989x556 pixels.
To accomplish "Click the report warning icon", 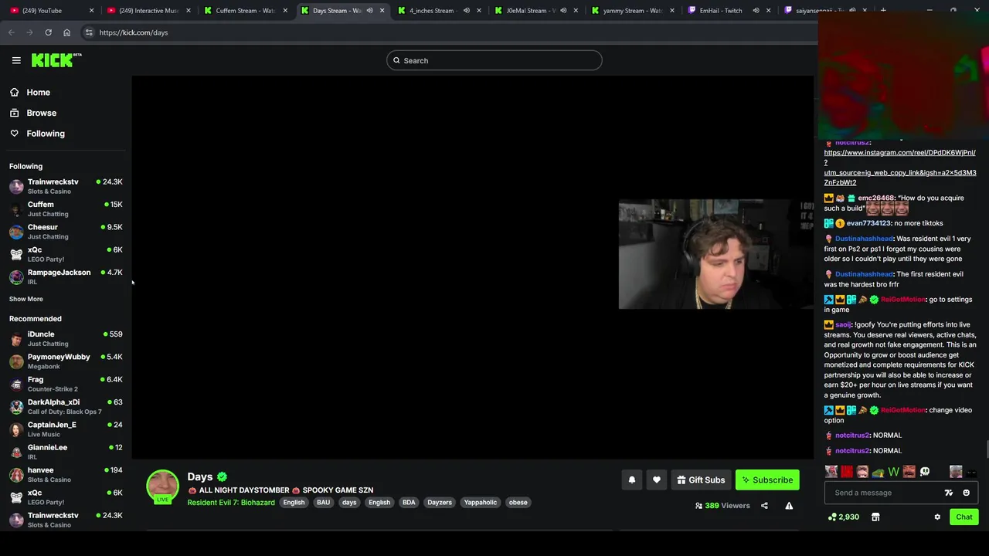I will [789, 506].
